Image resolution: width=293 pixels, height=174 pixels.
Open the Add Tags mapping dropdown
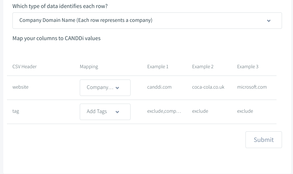click(x=105, y=112)
